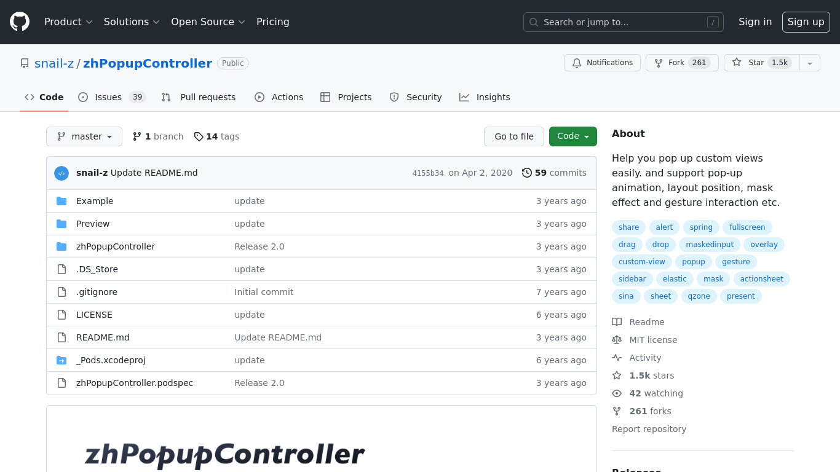This screenshot has width=840, height=472.
Task: Click the GitHub logo icon
Action: click(20, 22)
